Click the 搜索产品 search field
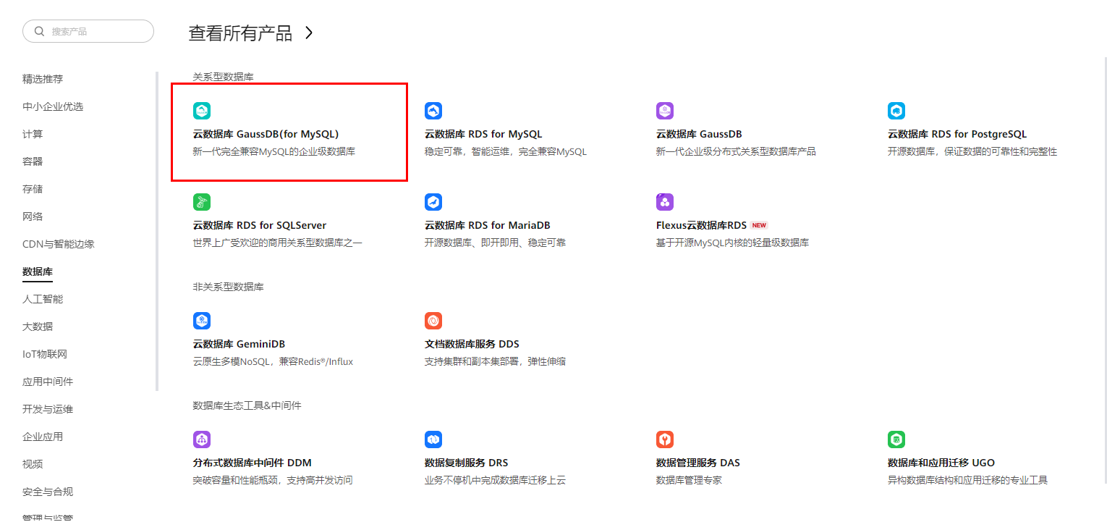 pyautogui.click(x=88, y=31)
